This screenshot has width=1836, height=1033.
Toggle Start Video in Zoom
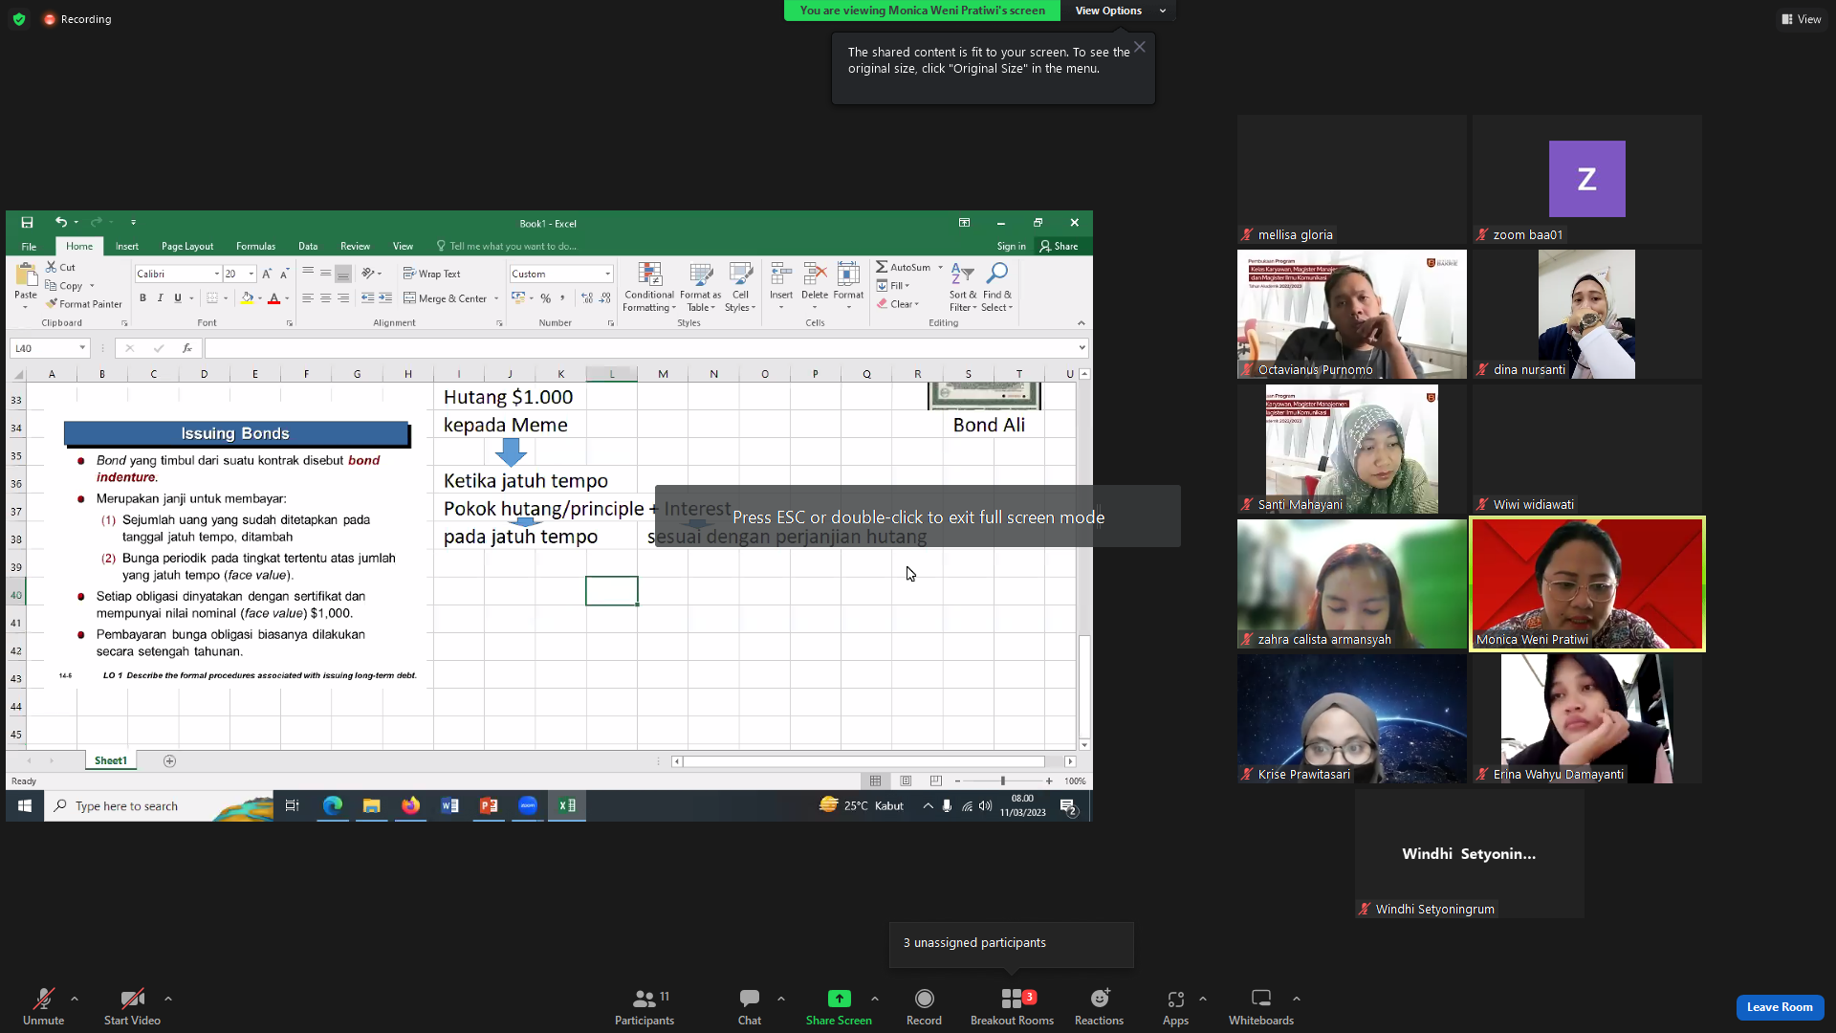pos(132,1007)
